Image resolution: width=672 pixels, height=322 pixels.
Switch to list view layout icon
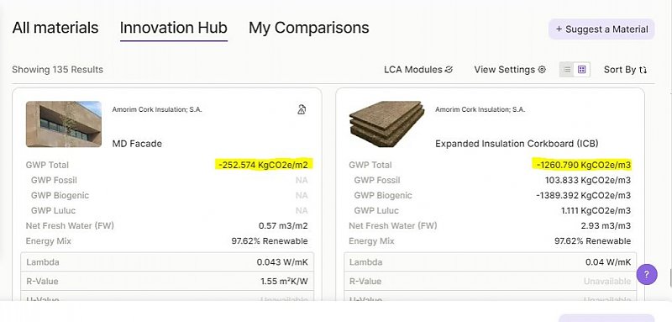567,70
